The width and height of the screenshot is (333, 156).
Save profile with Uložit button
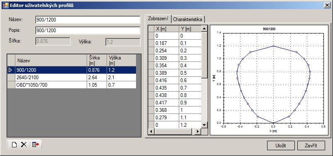[x=281, y=146]
